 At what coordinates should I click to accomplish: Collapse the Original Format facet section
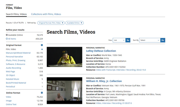[42, 45]
